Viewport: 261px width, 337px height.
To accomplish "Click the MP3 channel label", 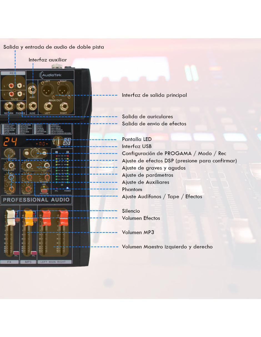I will click(28, 262).
